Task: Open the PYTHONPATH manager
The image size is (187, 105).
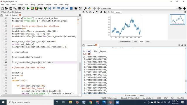Action: click(x=90, y=8)
